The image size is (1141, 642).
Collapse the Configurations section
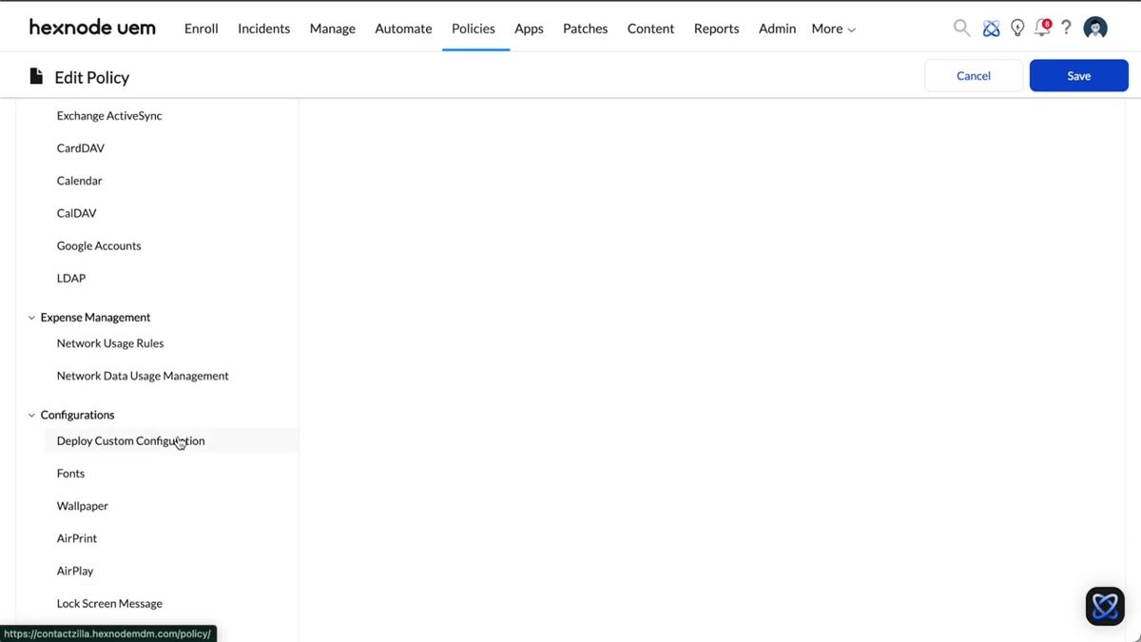tap(30, 415)
